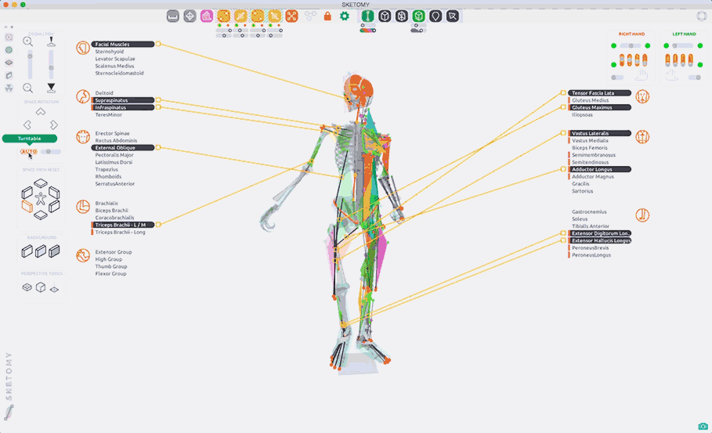The height and width of the screenshot is (433, 712).
Task: Toggle the AUTO rotation switch
Action: click(x=51, y=151)
